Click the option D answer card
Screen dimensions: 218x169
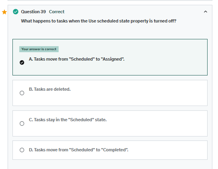point(110,150)
